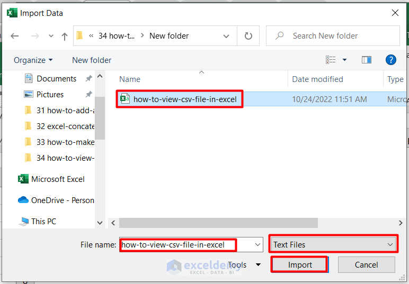Click the date 10/24/2022 11:51 AM

point(330,99)
